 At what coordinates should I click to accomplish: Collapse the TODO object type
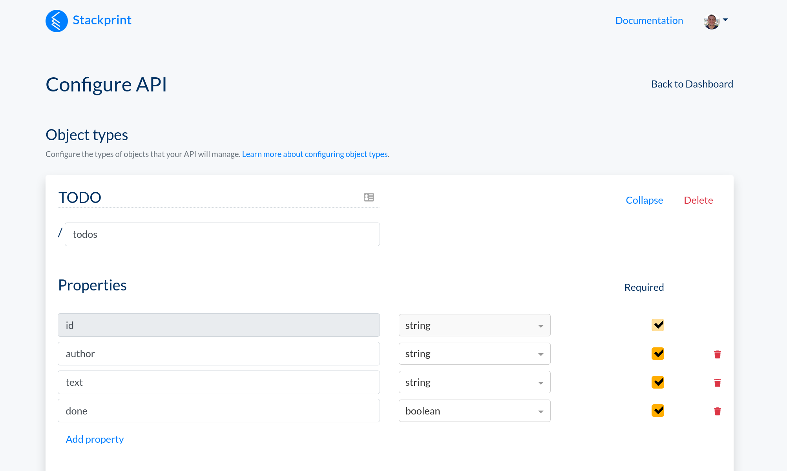(x=644, y=200)
